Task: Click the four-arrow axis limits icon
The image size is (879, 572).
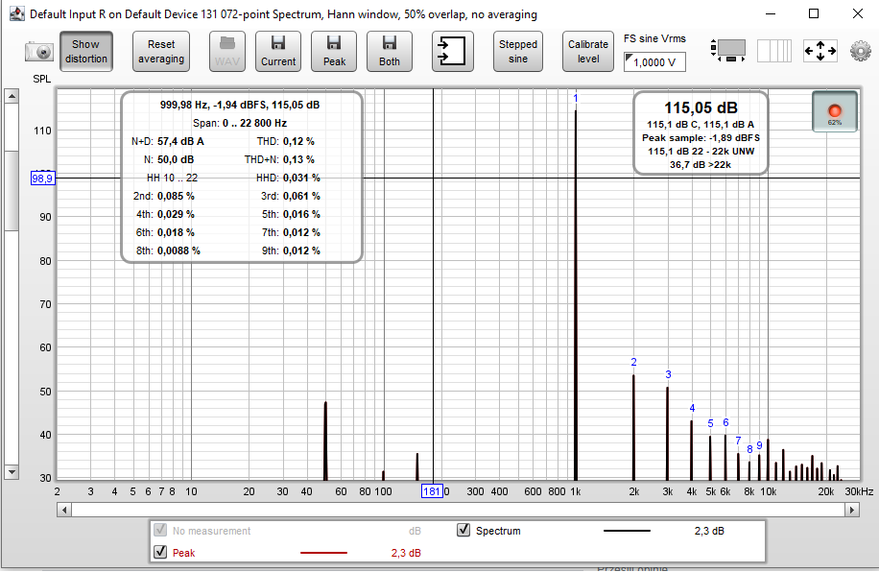Action: coord(820,51)
